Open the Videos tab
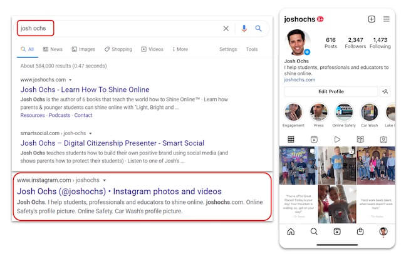 152,49
